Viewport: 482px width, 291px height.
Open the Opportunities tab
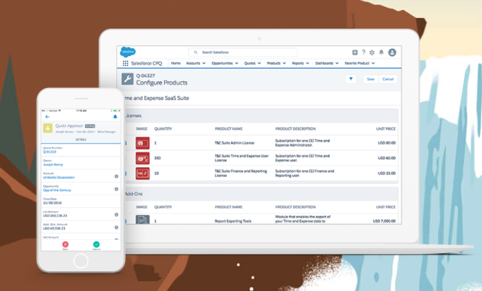(222, 63)
